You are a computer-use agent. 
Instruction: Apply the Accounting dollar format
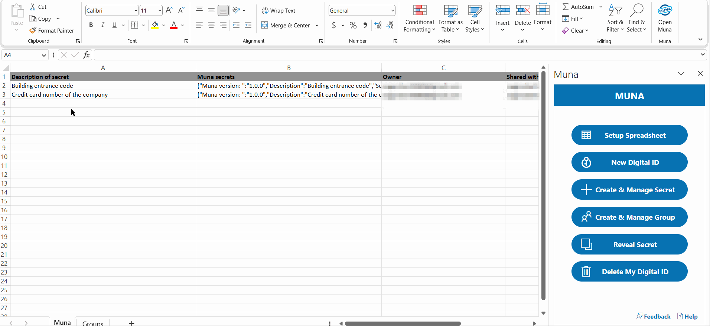(x=334, y=25)
